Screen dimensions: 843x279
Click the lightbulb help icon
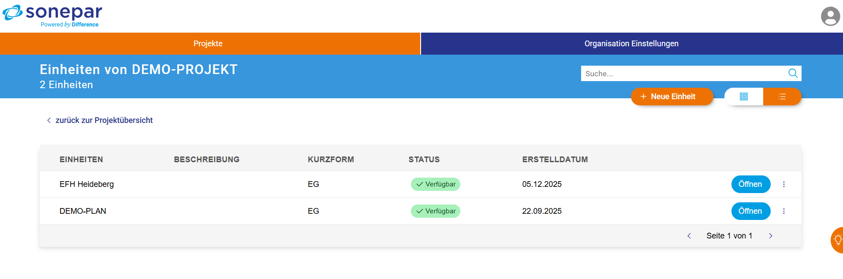click(837, 240)
